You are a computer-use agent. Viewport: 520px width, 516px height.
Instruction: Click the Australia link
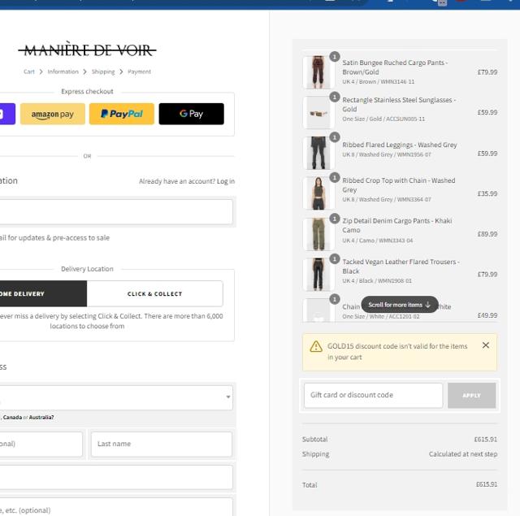point(41,417)
